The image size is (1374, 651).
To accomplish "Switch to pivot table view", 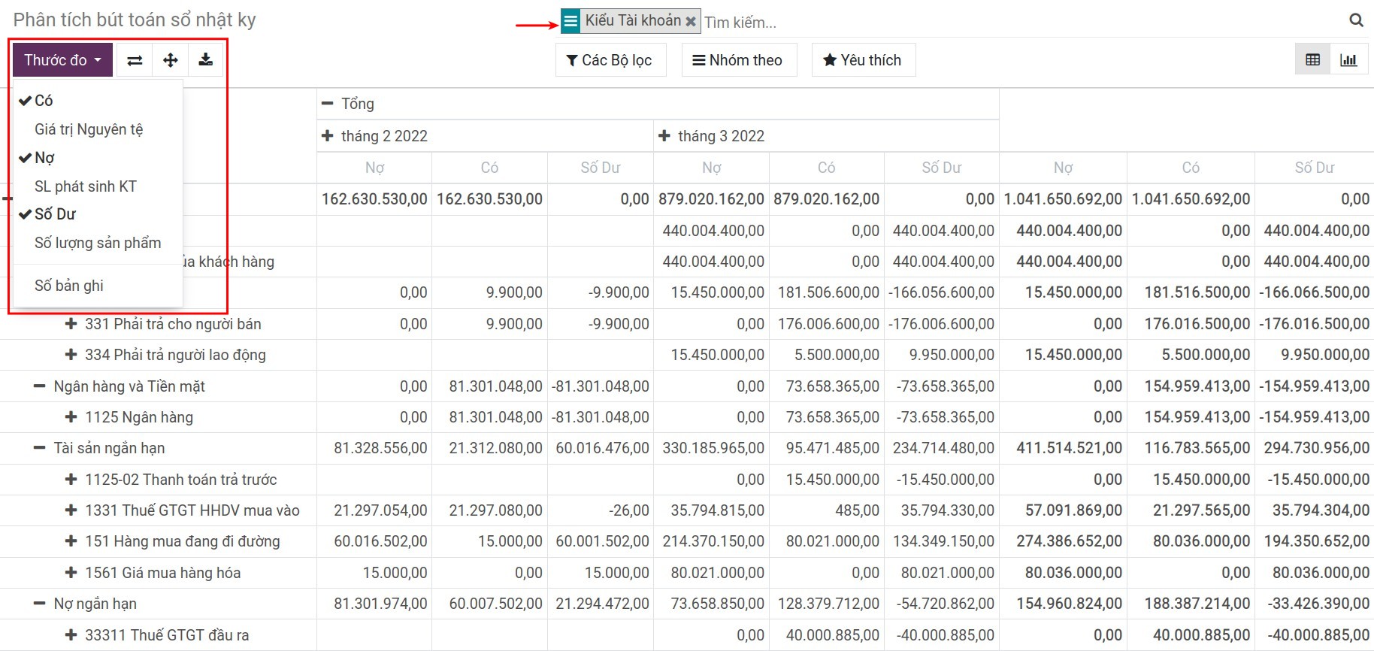I will (x=1312, y=60).
